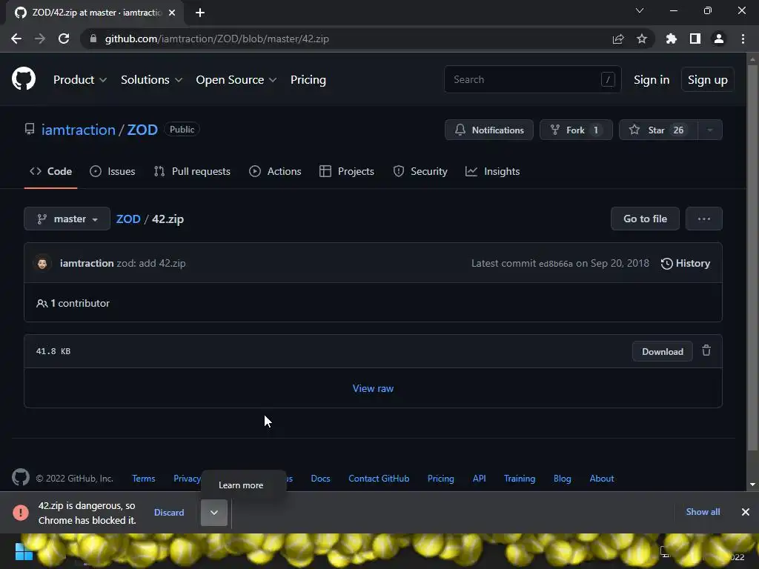Expand the Open Source menu
This screenshot has width=759, height=569.
[x=236, y=80]
